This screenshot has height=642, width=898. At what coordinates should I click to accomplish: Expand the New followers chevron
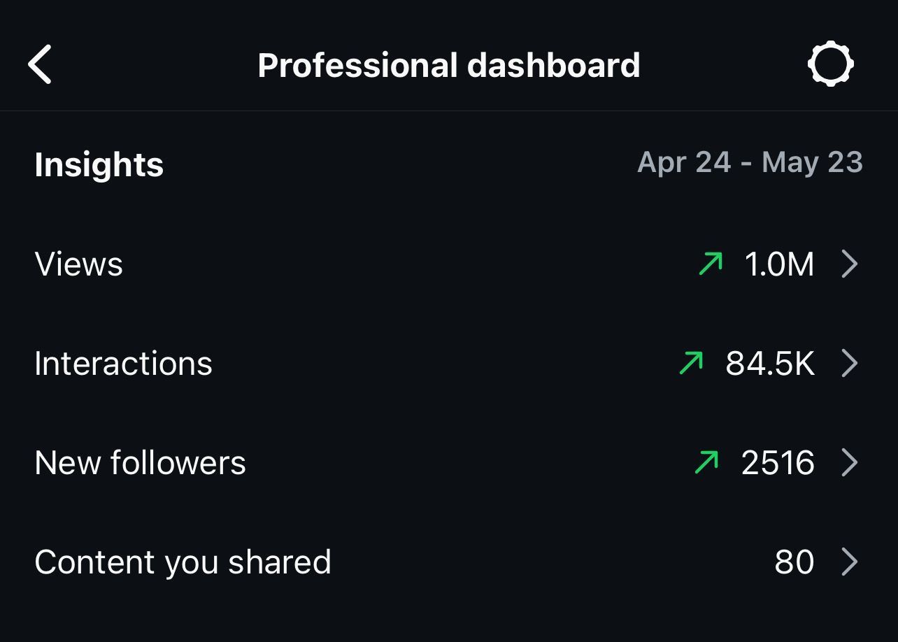tap(849, 463)
